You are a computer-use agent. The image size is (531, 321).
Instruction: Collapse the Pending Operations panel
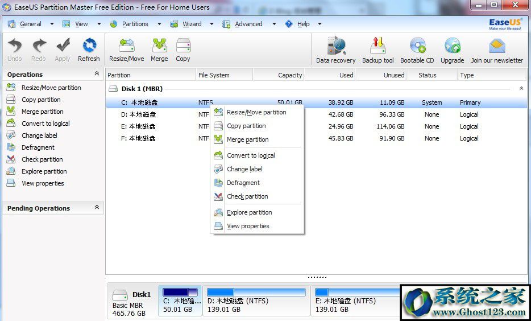(97, 207)
